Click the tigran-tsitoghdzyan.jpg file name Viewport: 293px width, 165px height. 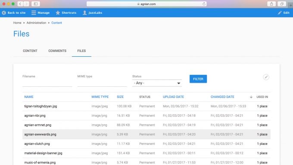[x=41, y=106]
